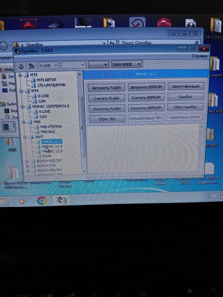The image size is (223, 297).
Task: Click the Загрузить FLASH button
Action: tap(107, 88)
